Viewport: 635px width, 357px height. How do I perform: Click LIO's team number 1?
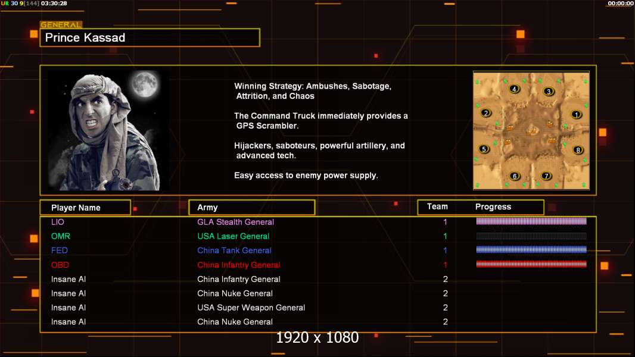pos(445,222)
